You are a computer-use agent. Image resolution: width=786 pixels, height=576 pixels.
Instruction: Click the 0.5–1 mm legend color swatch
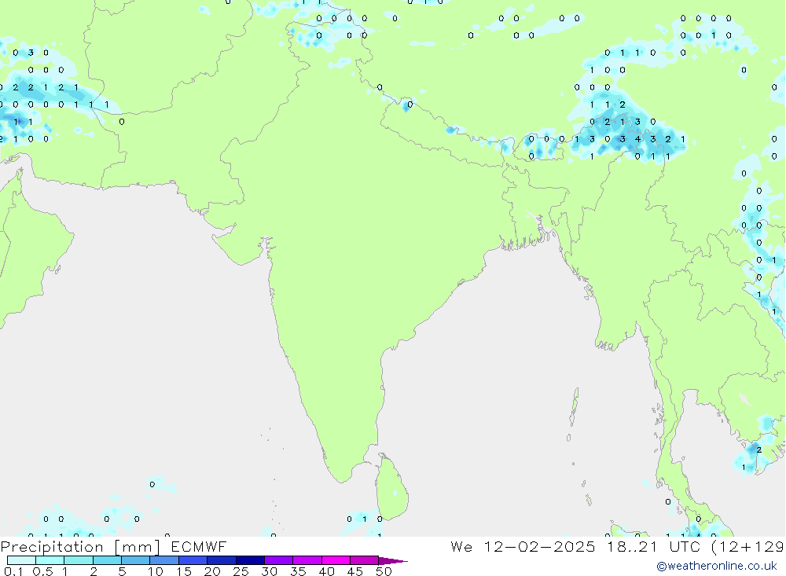(50, 560)
